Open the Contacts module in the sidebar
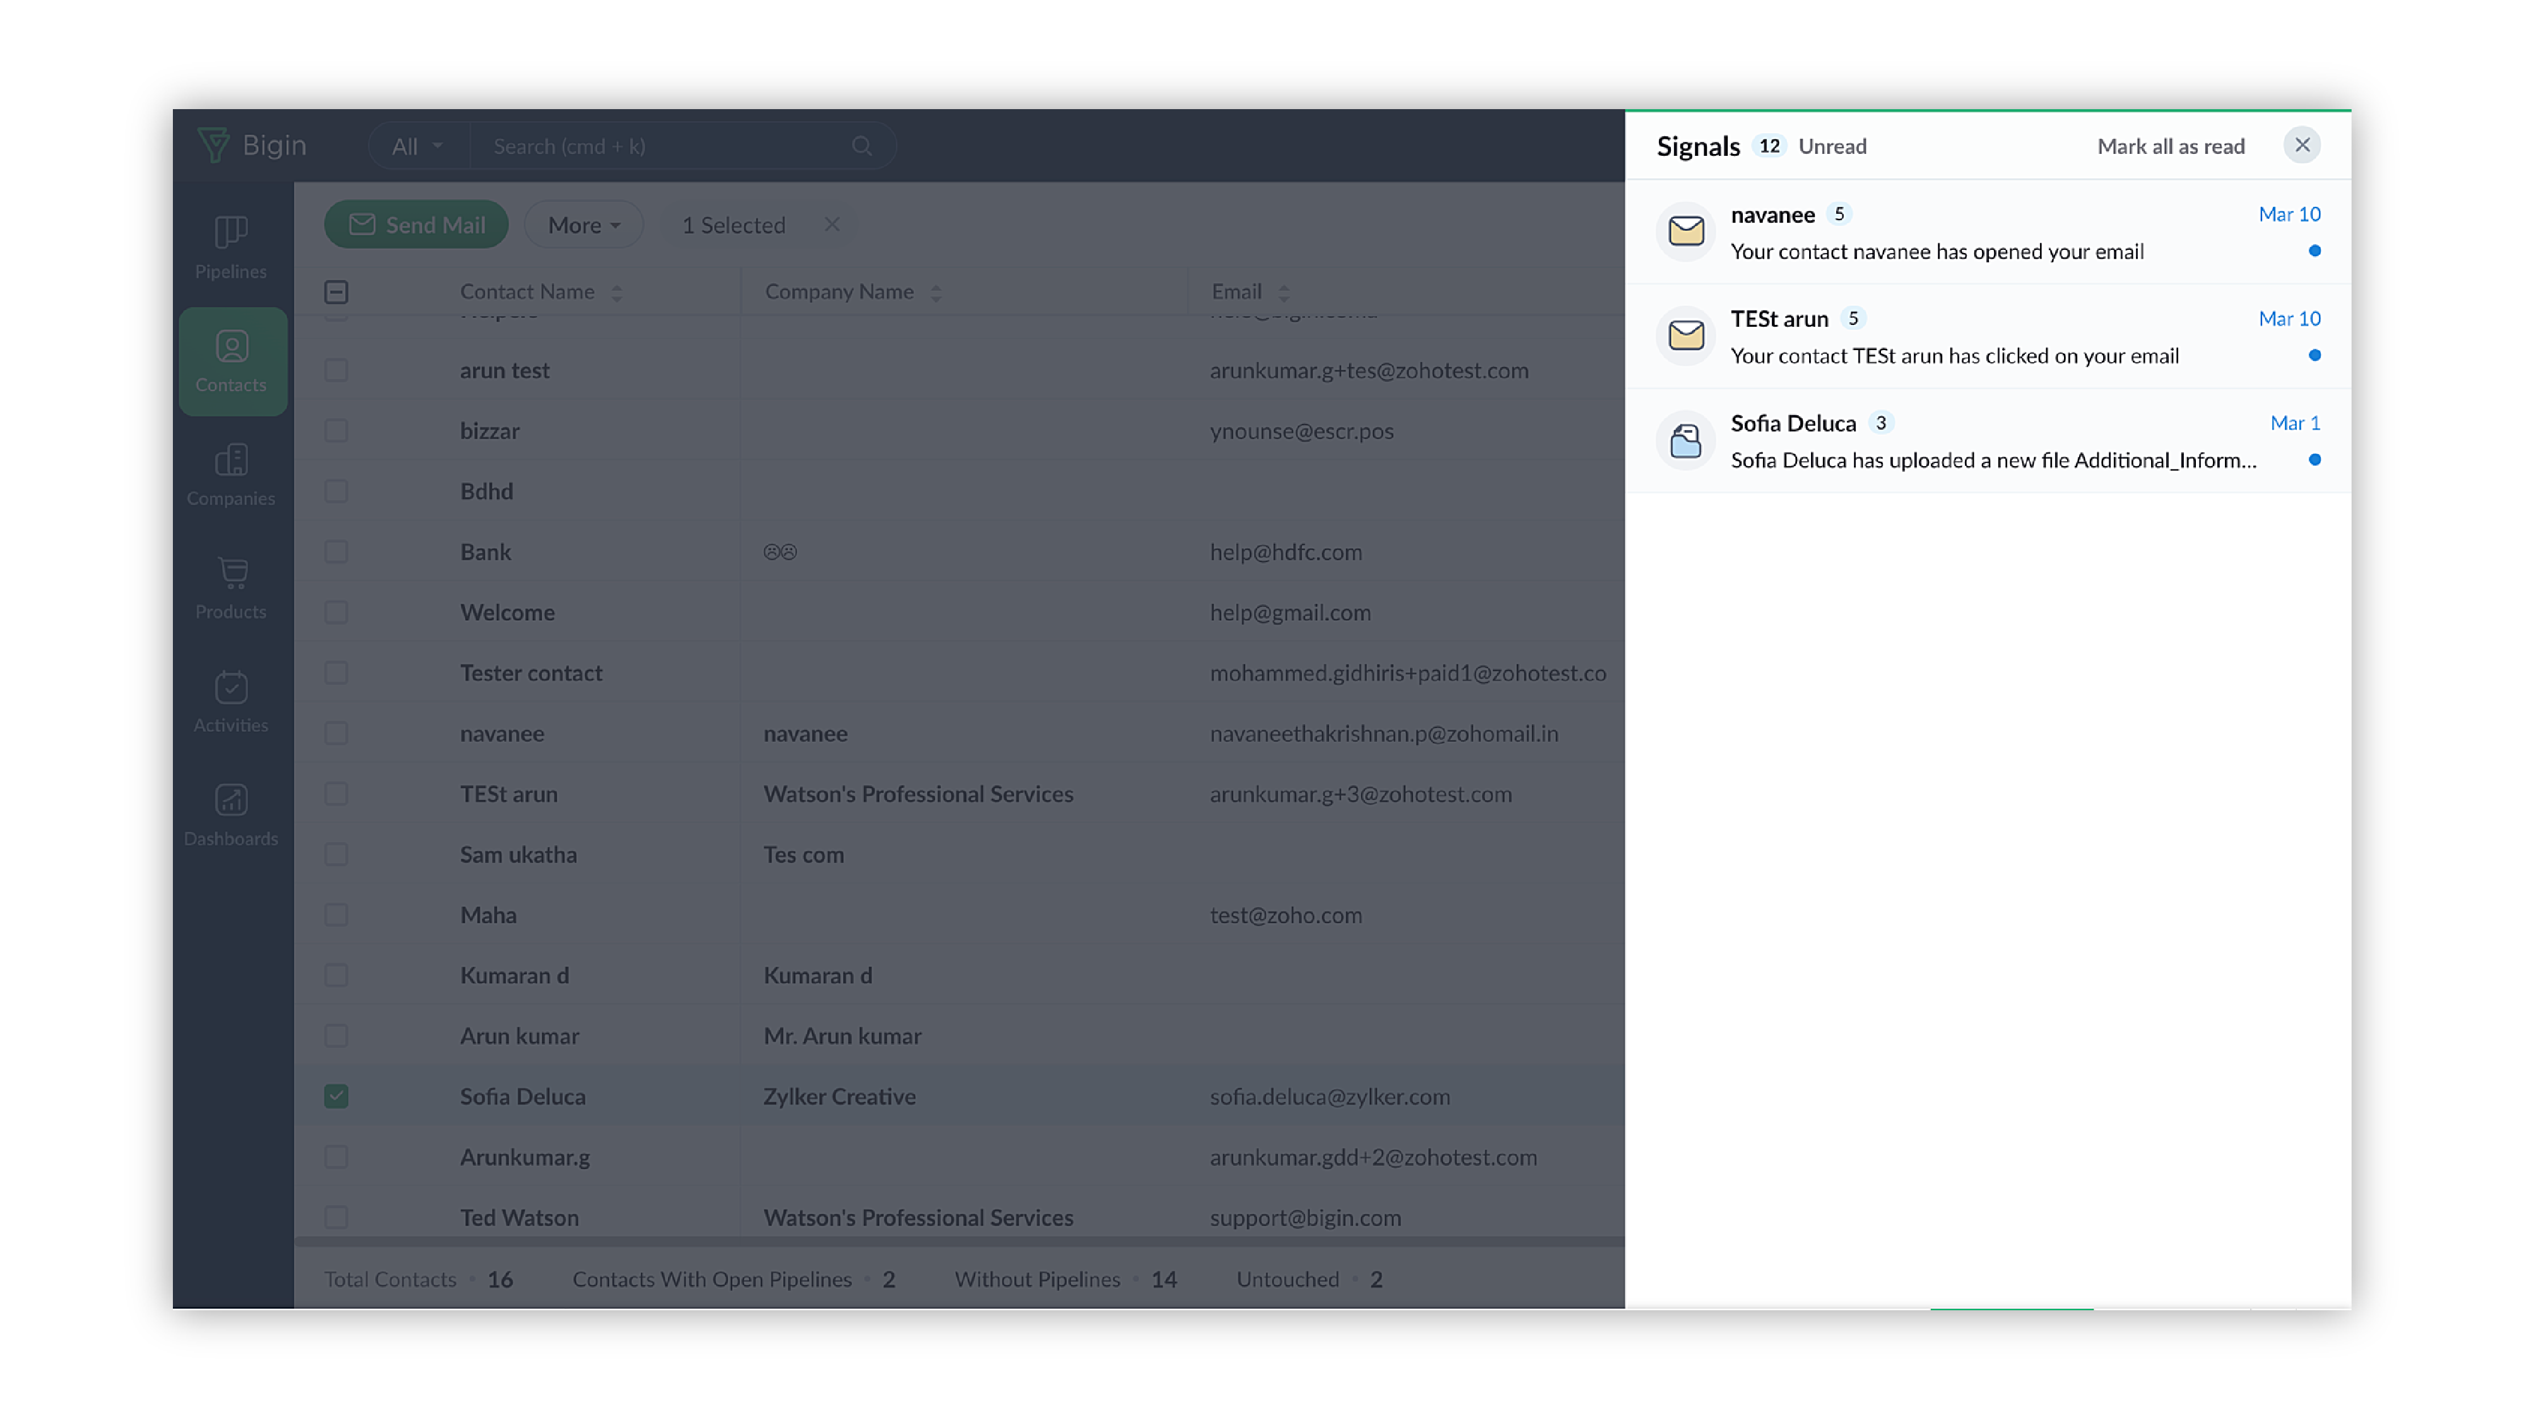Image resolution: width=2524 pixels, height=1420 pixels. 231,360
